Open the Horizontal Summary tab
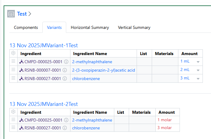 (90, 27)
